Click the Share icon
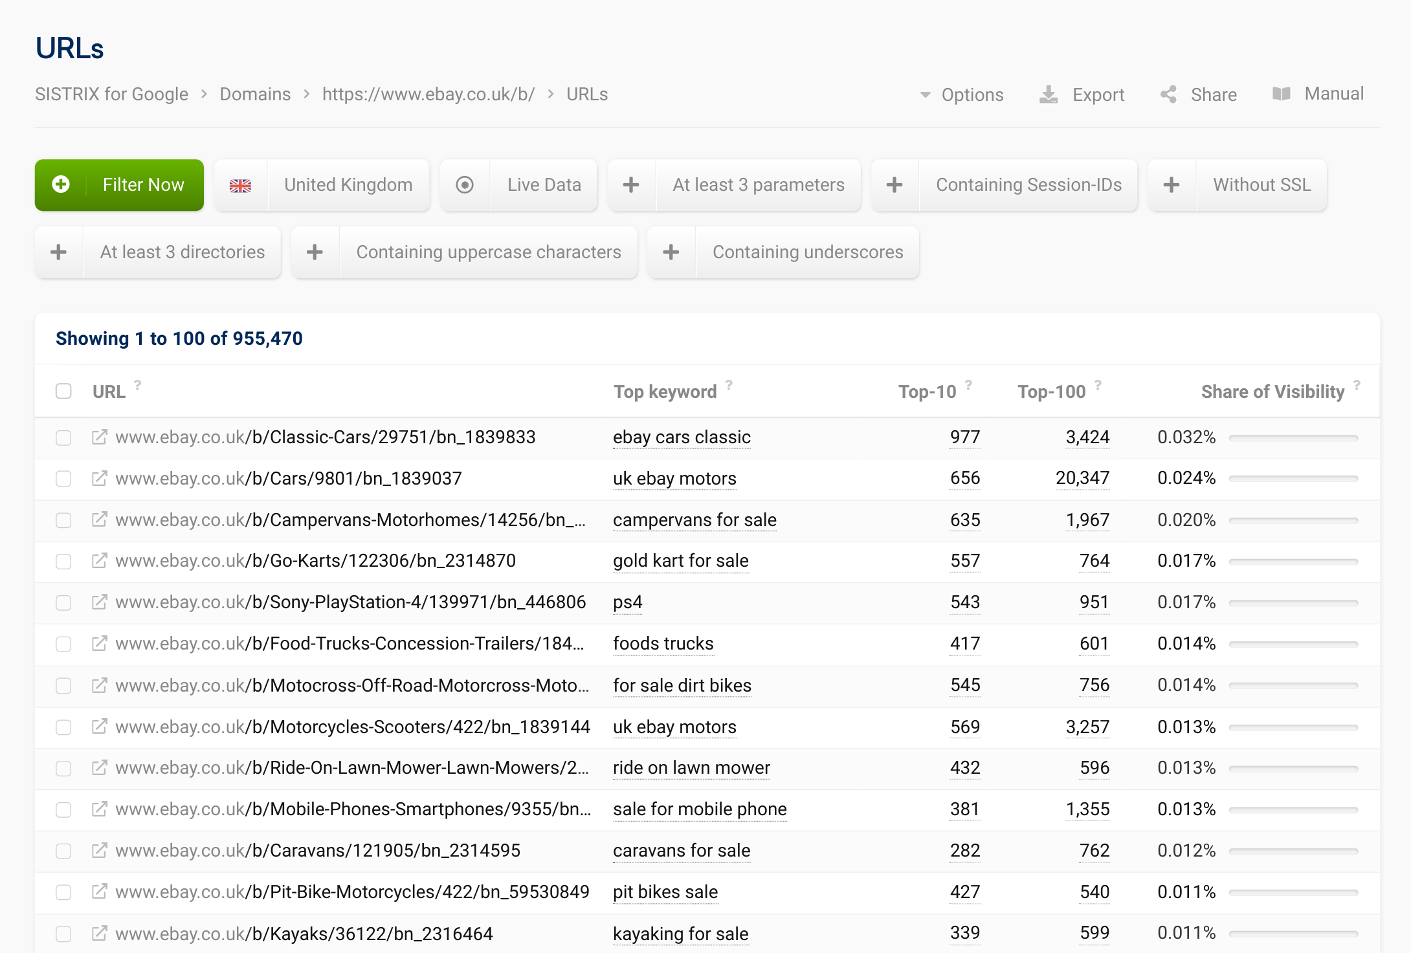The width and height of the screenshot is (1411, 953). click(x=1169, y=94)
